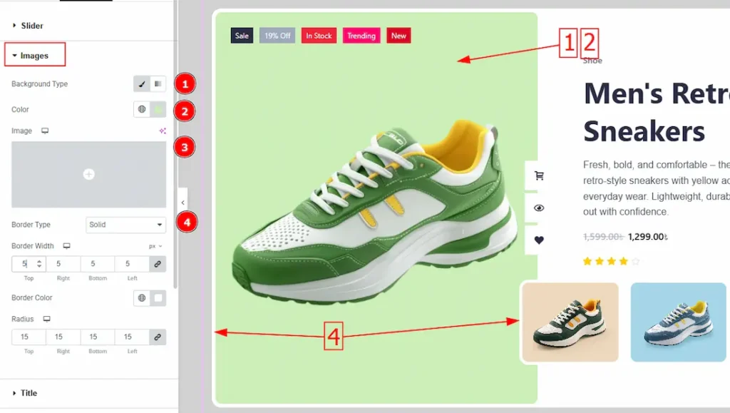Click the global color globe icon beside Color

(x=142, y=110)
